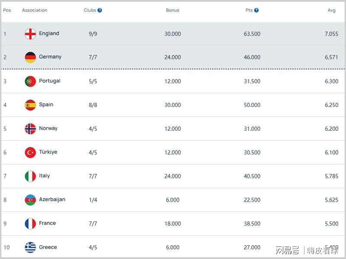Click the Türkiye flag icon
The image size is (346, 259).
coord(30,152)
